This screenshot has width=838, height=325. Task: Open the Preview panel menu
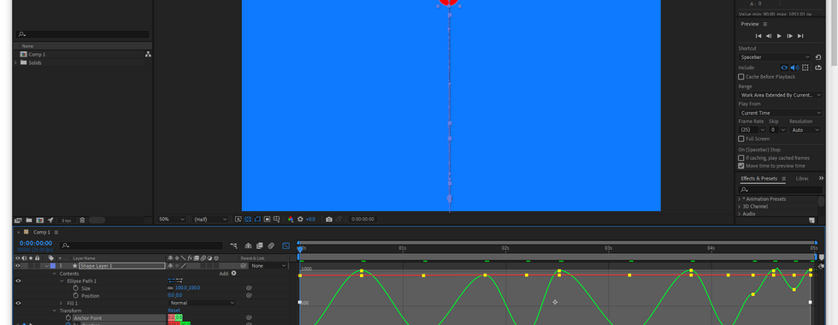[x=764, y=24]
